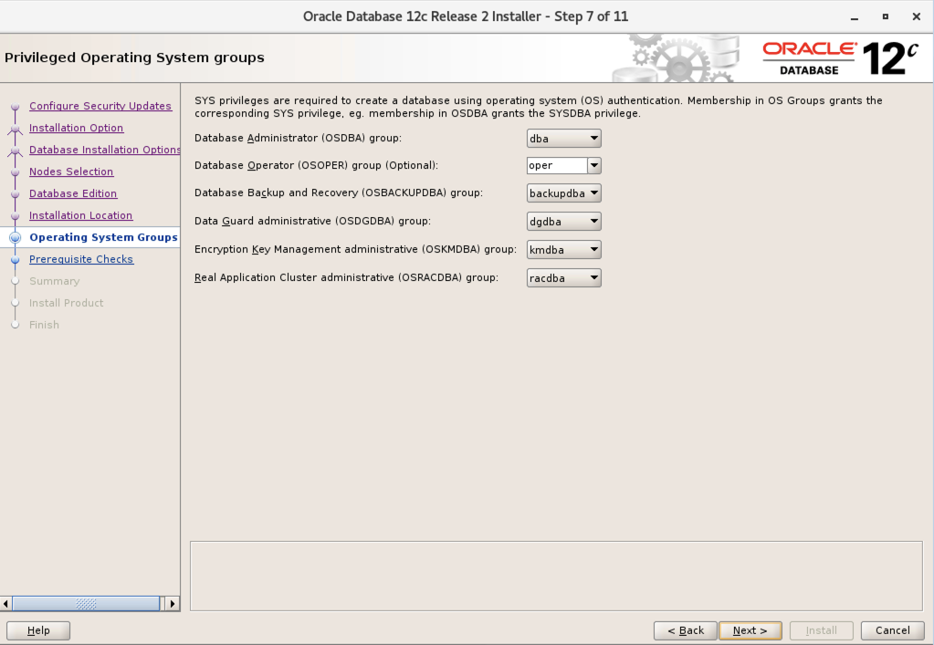Click the Database Administrator (OSDBA) group label
Screen dimensions: 934x645
(298, 138)
